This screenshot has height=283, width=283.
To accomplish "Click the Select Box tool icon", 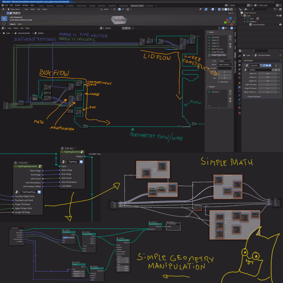I will click(4, 19).
